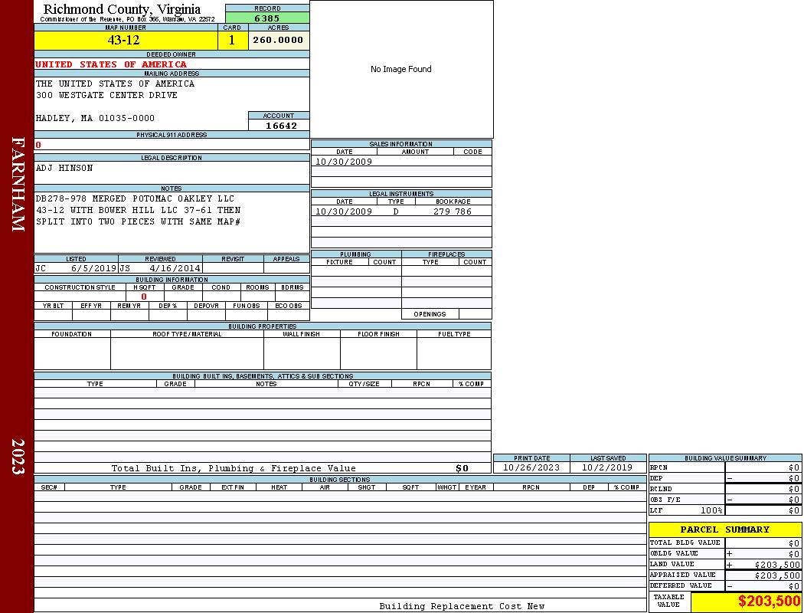Select the sales information date 10/30/2009
This screenshot has width=804, height=613.
click(x=344, y=162)
